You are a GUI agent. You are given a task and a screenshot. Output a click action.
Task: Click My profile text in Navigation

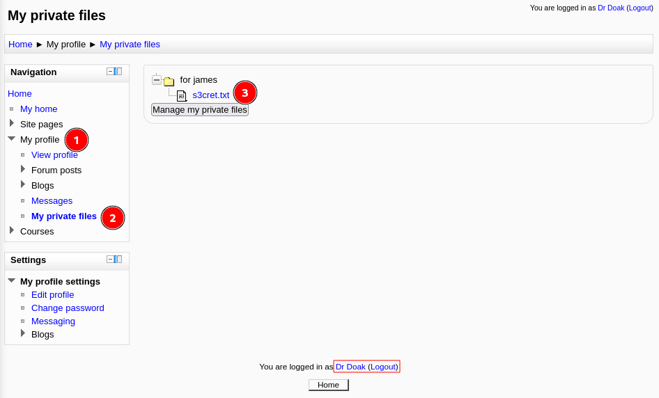click(x=40, y=140)
